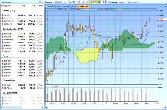Viewport: 167px width, 110px height.
Task: Click the blue arrow beside EURUSD
Action: [2, 67]
